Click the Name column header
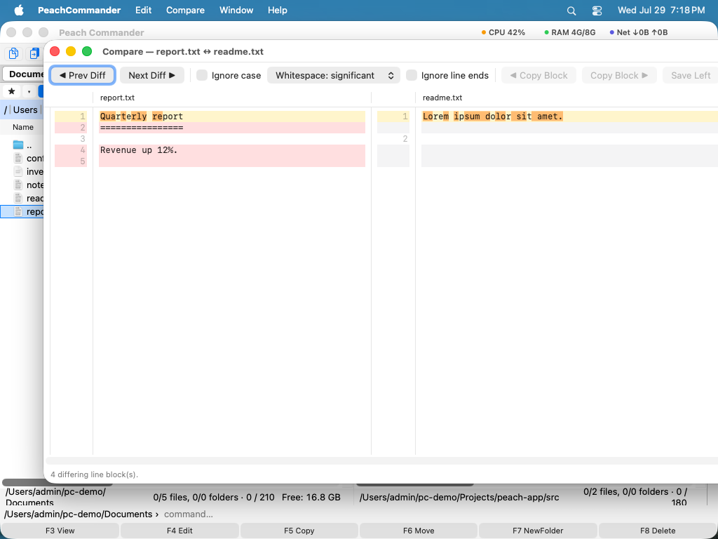 point(23,127)
